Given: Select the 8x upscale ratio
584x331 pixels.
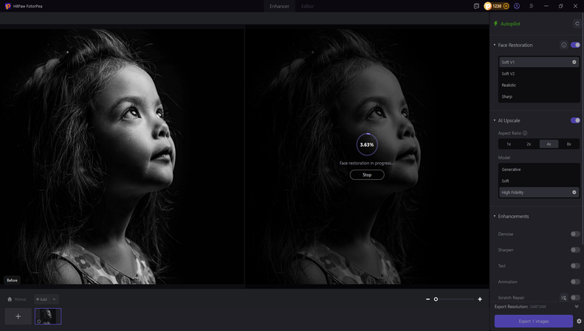Looking at the screenshot, I should [569, 144].
